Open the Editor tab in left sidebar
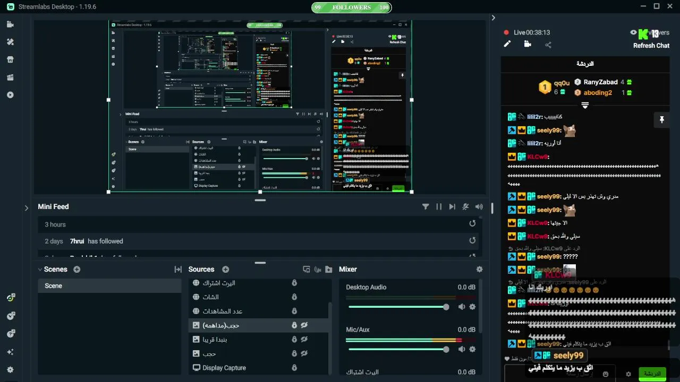 click(10, 24)
